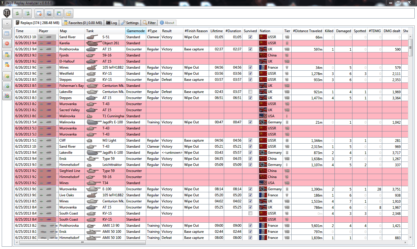Screen dimensions: 417x249
Task: Sort by the Tank column header
Action: [x=105, y=31]
